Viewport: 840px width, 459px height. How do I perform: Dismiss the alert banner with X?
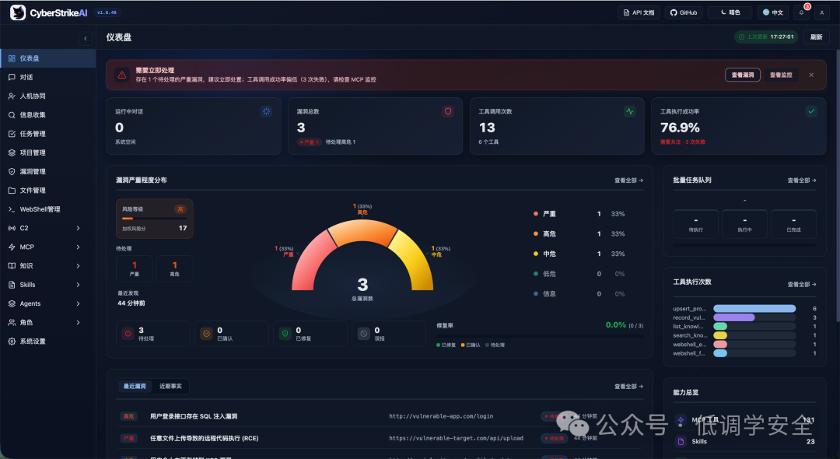click(811, 75)
